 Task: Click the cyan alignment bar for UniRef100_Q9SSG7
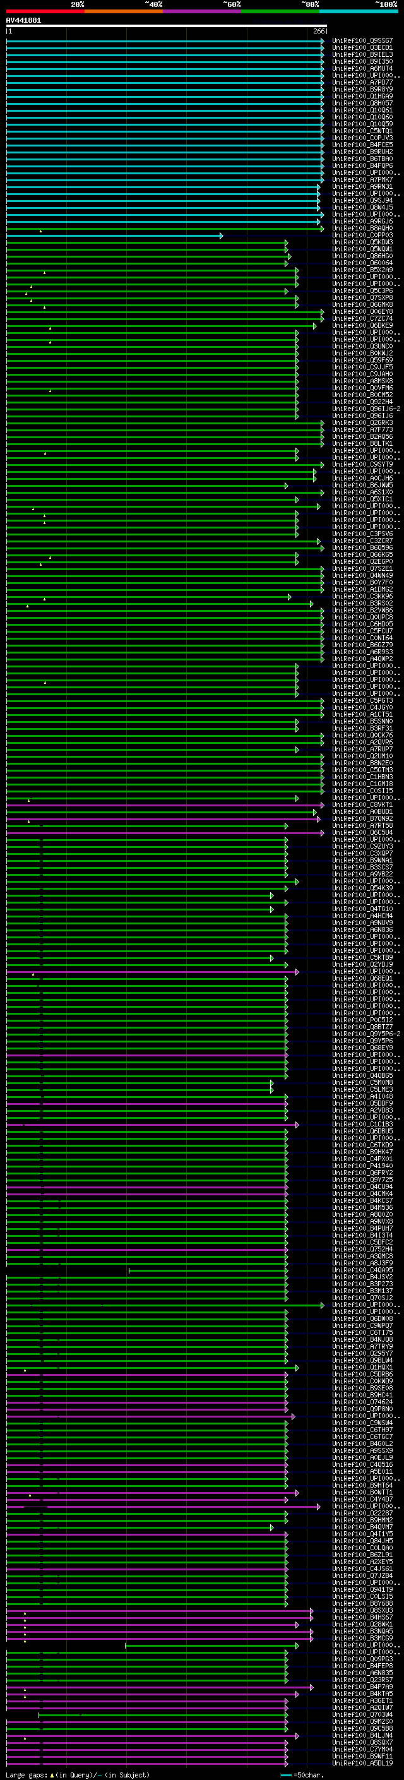click(x=165, y=41)
